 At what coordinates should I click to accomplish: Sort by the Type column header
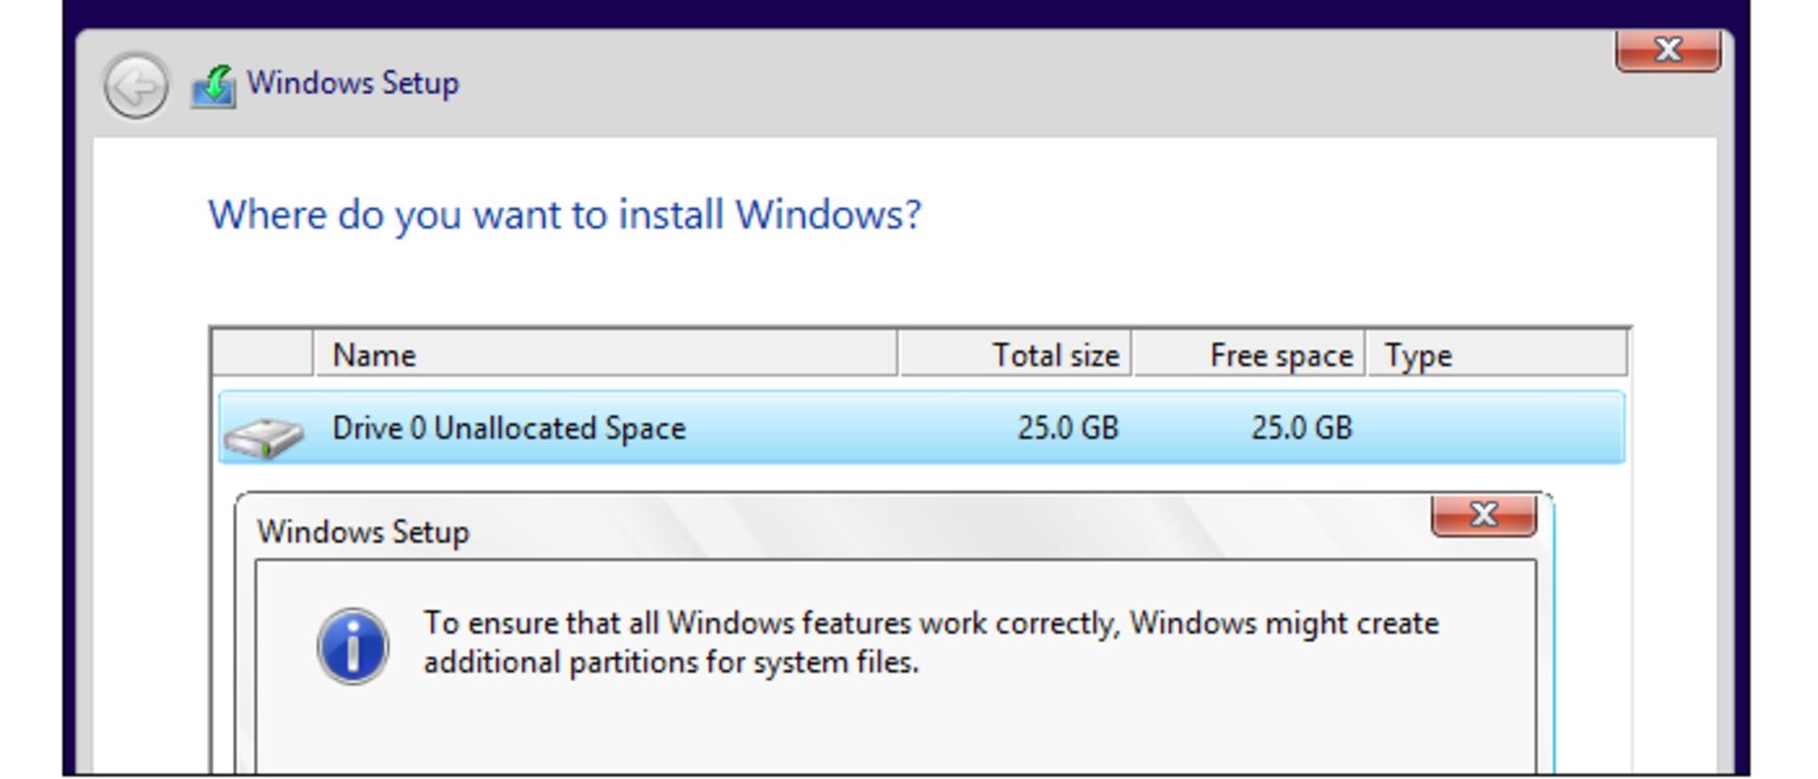point(1498,355)
